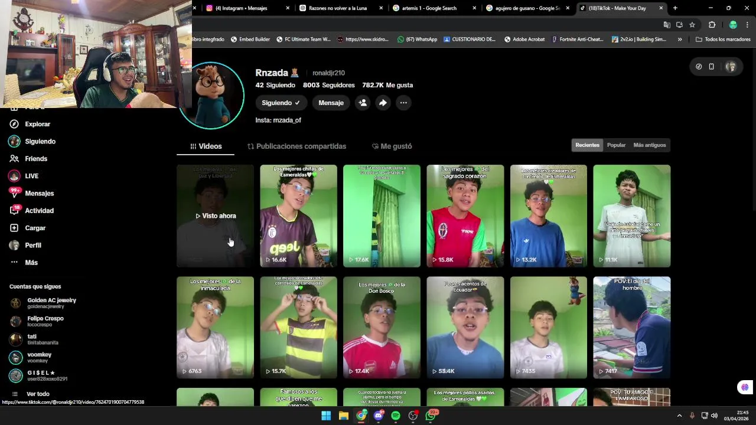
Task: Open File Explorer from the taskbar
Action: (343, 416)
